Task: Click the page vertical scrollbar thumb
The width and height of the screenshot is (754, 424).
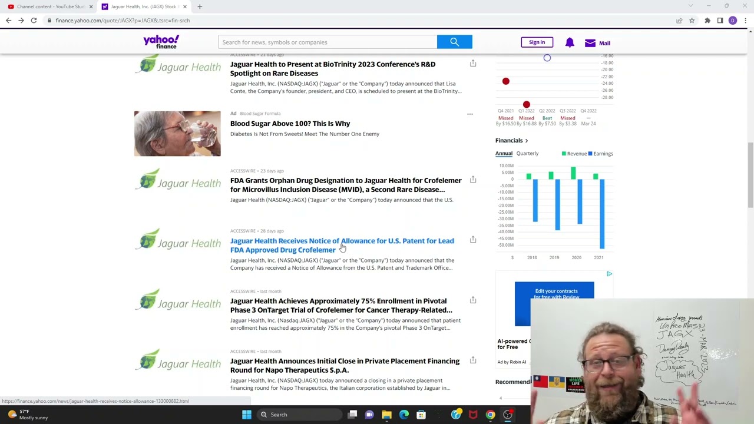Action: 750,174
